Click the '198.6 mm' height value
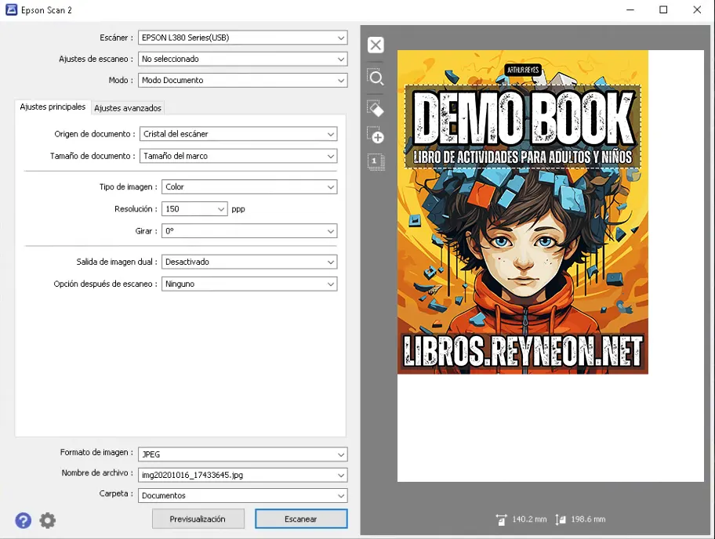This screenshot has height=539, width=715. (x=588, y=519)
